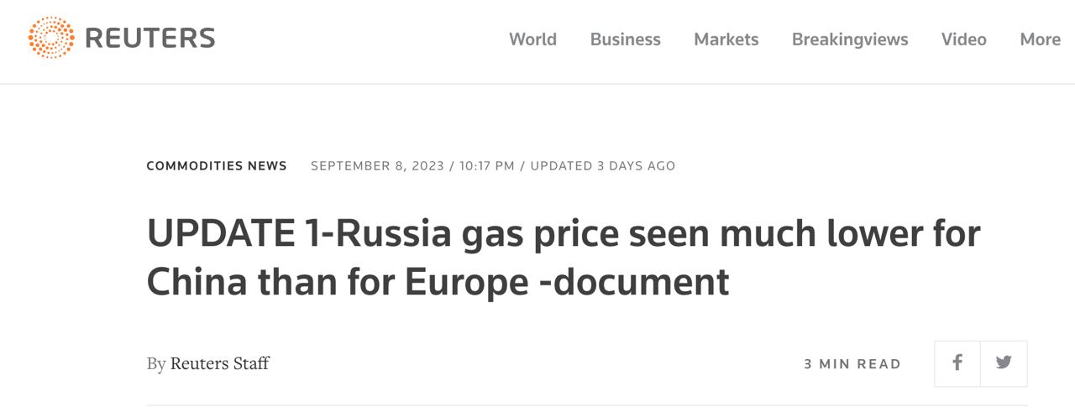Share article on Facebook
This screenshot has height=412, width=1075.
pos(957,363)
